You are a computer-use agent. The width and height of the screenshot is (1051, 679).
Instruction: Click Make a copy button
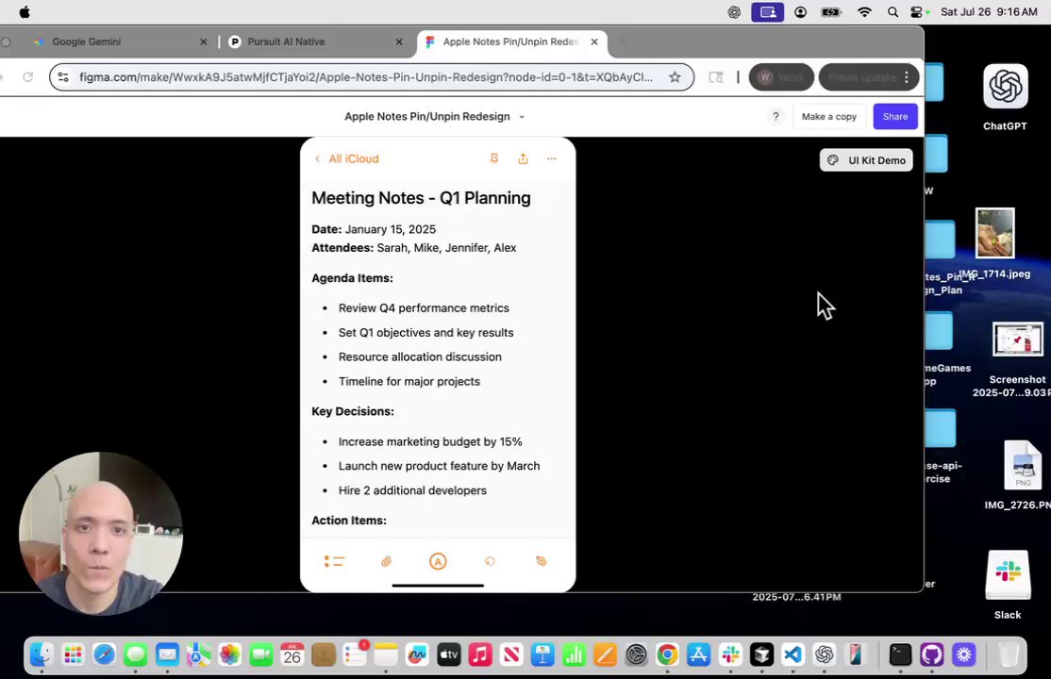829,117
